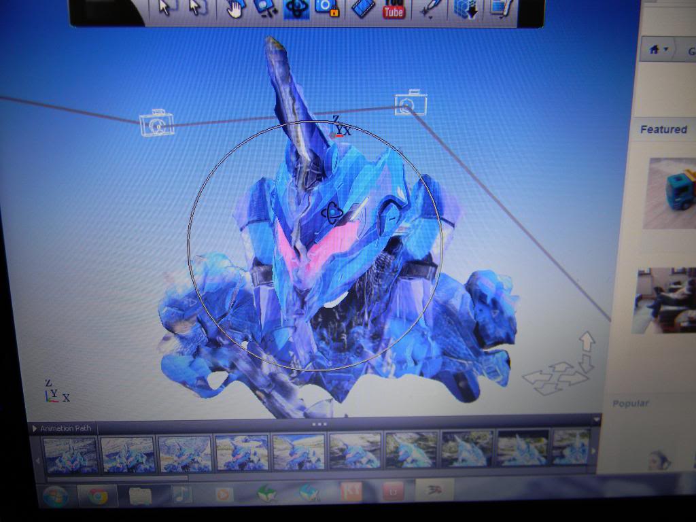Select the first photo thumbnail in filmstrip
The image size is (696, 522).
(70, 454)
